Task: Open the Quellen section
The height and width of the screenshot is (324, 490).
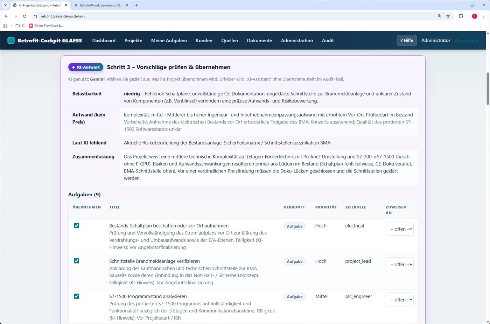Action: (x=230, y=41)
